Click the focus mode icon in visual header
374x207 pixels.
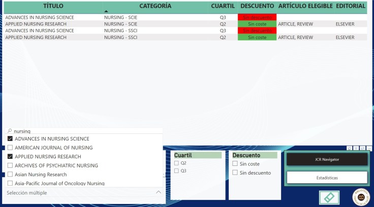click(362, 148)
